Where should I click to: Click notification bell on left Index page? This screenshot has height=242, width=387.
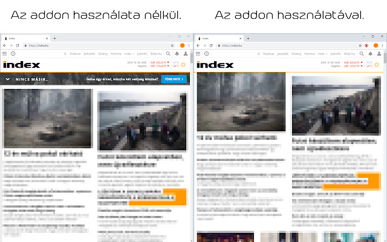click(x=177, y=54)
